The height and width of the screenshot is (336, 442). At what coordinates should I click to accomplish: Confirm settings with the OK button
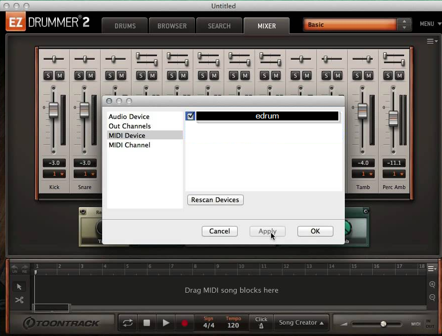pyautogui.click(x=315, y=231)
